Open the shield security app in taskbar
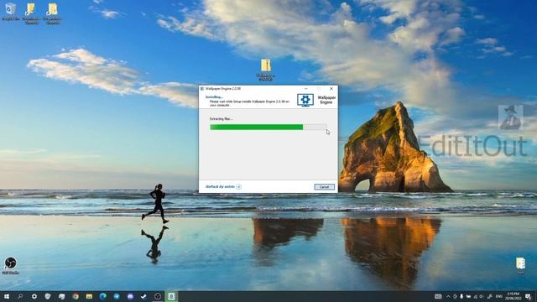537x302 pixels. [x=48, y=296]
